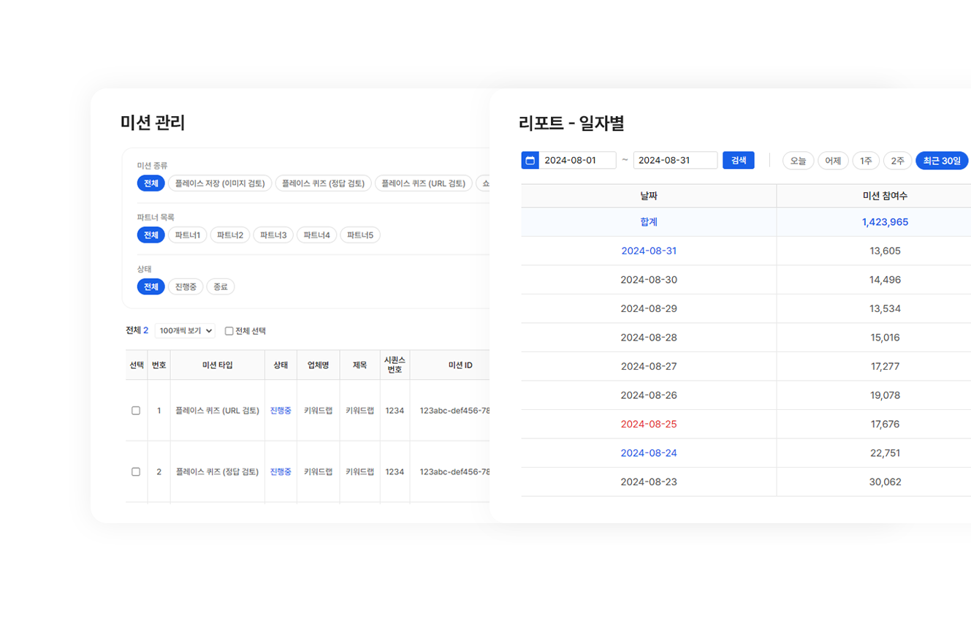Open the 100개씩 보기 dropdown
Image resolution: width=971 pixels, height=624 pixels.
click(185, 331)
